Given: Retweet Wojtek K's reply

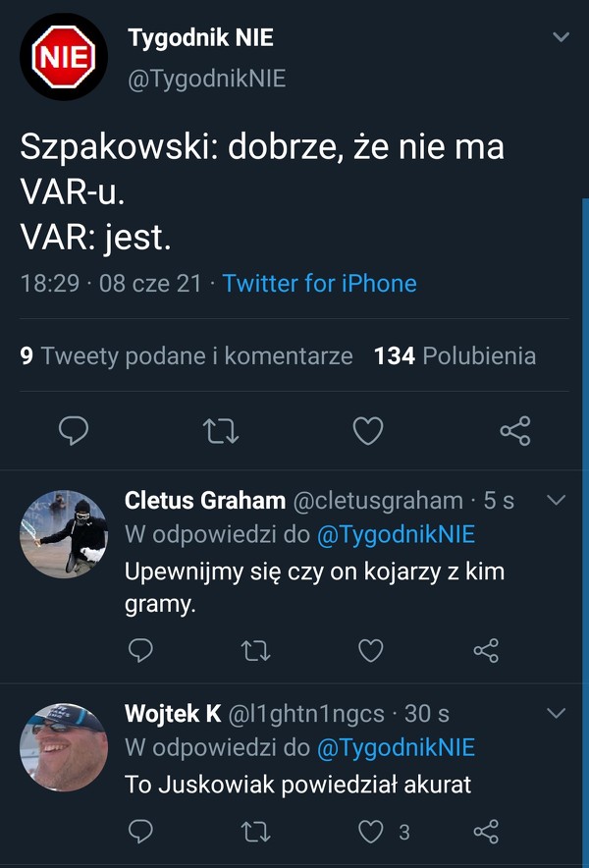Looking at the screenshot, I should tap(255, 833).
